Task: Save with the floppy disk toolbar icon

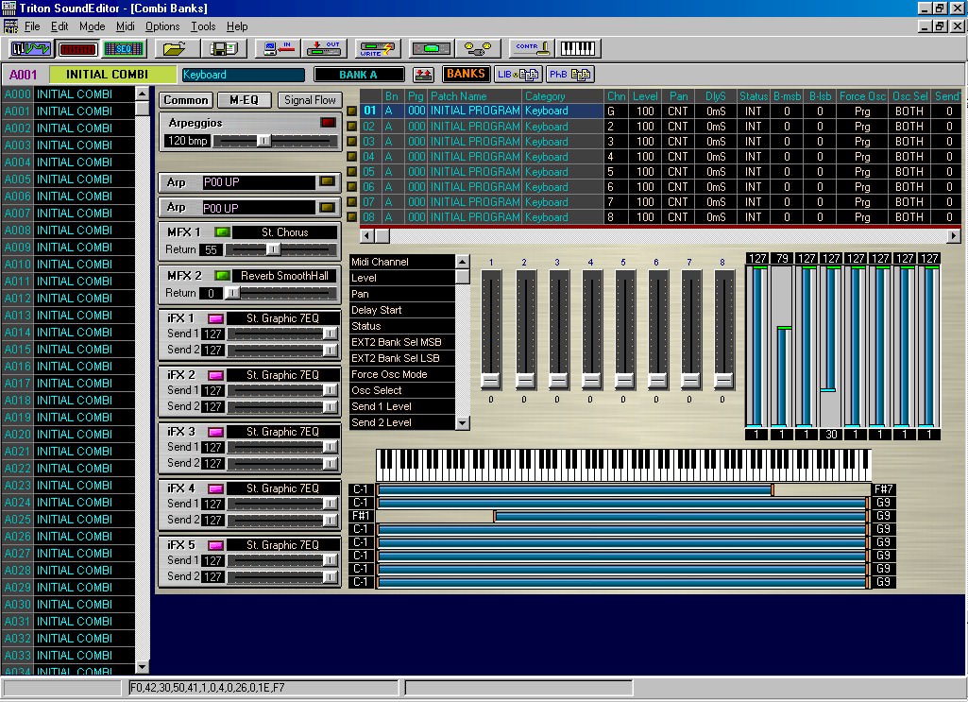Action: pyautogui.click(x=224, y=48)
